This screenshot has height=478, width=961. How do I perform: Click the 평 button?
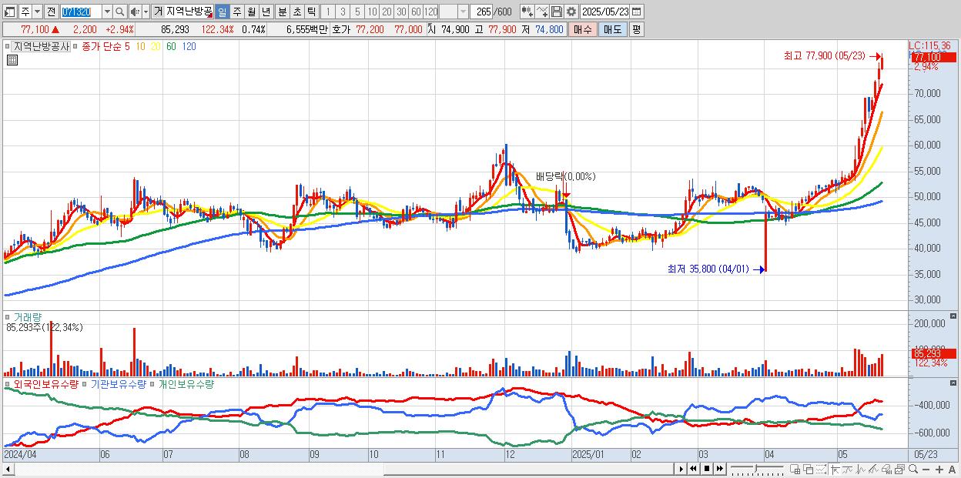(636, 29)
